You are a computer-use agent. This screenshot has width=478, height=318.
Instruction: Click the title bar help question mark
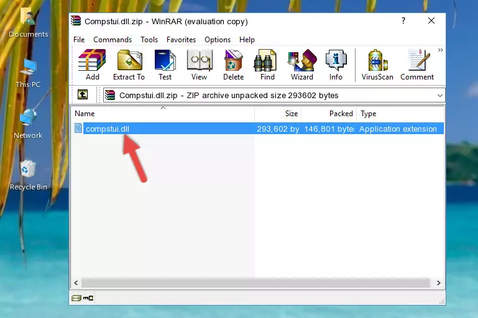(403, 20)
